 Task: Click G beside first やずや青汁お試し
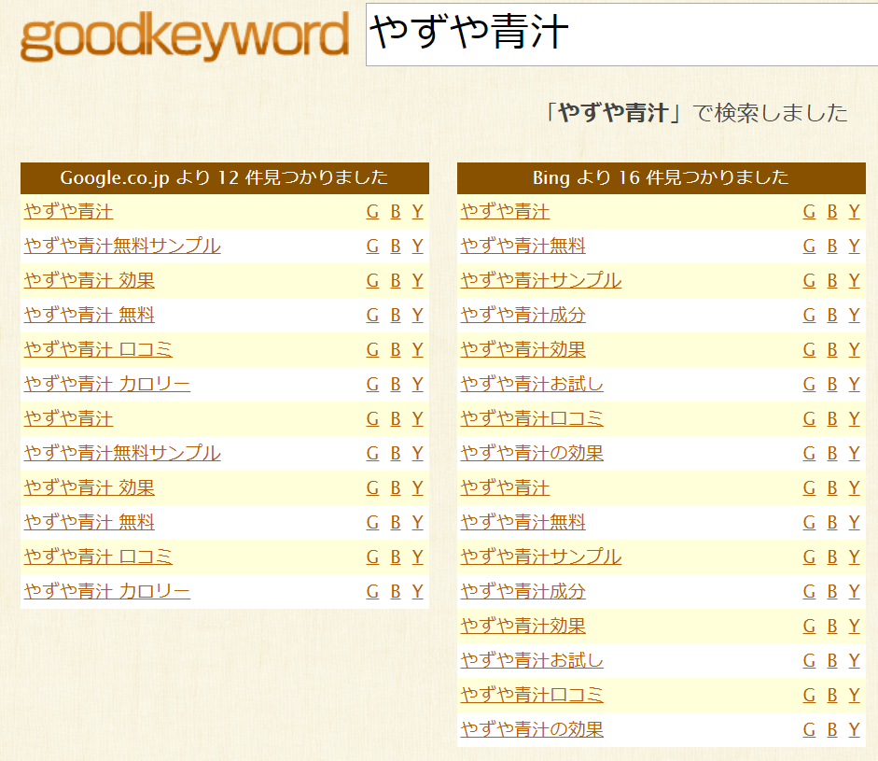pyautogui.click(x=809, y=384)
